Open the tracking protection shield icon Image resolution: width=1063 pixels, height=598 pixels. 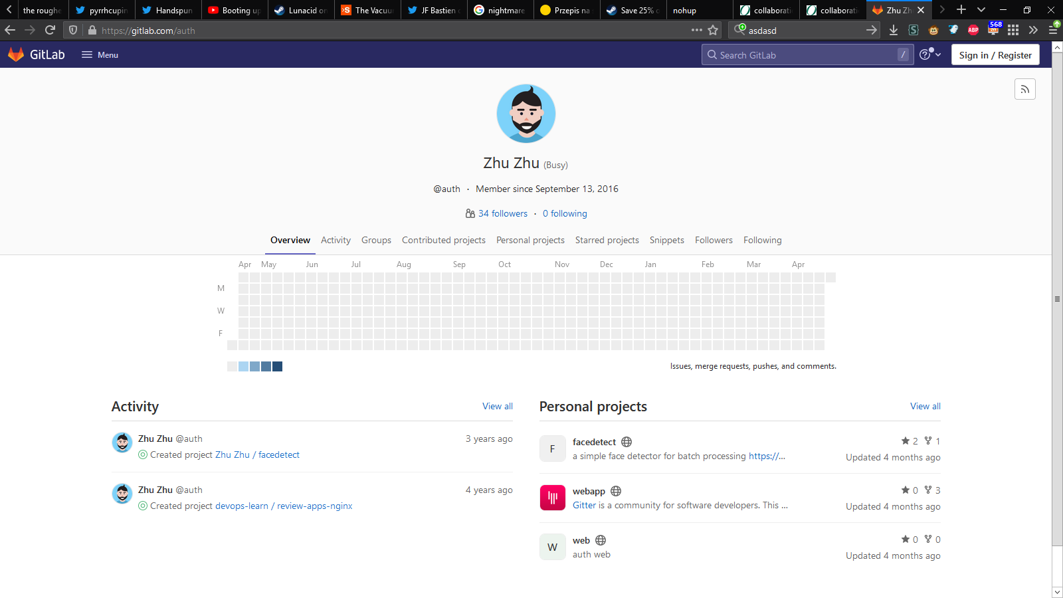click(x=73, y=30)
